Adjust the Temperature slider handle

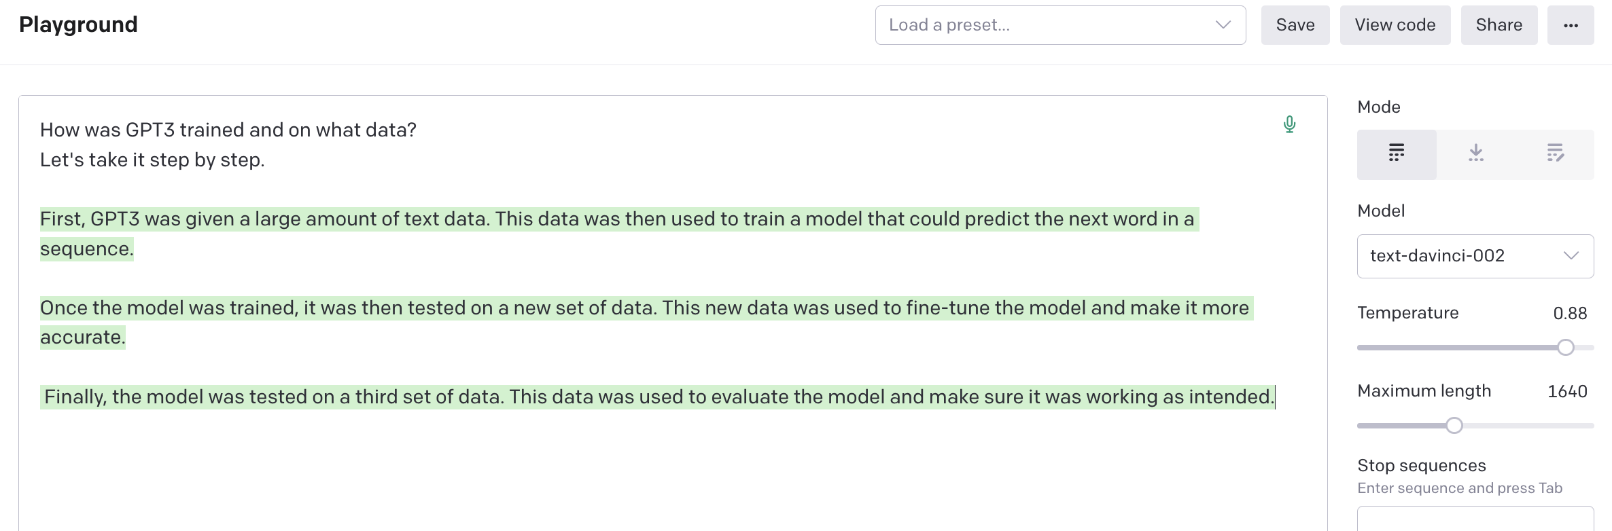1566,348
